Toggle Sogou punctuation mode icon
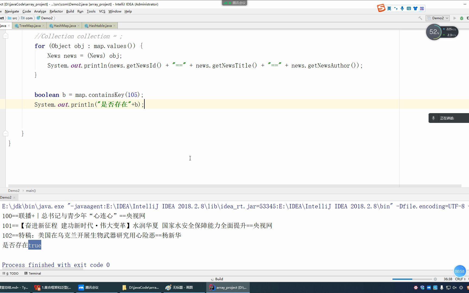469x293 pixels. pyautogui.click(x=396, y=8)
